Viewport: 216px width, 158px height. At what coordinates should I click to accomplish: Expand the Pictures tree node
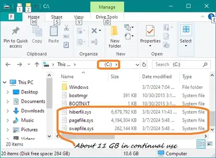pos(8,130)
